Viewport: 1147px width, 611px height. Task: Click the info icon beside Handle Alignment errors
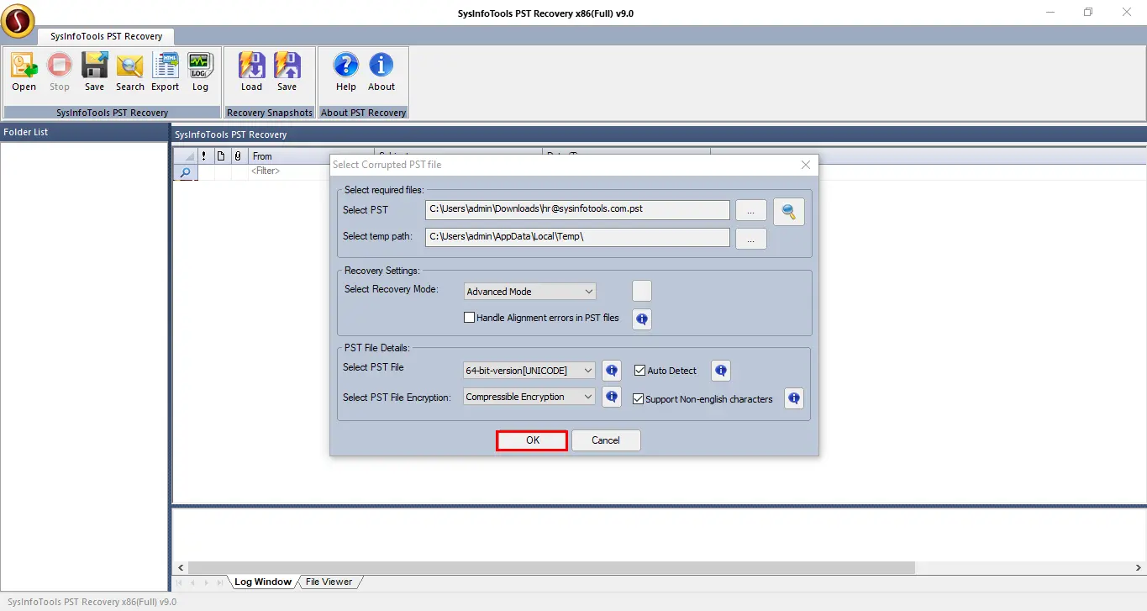(642, 319)
